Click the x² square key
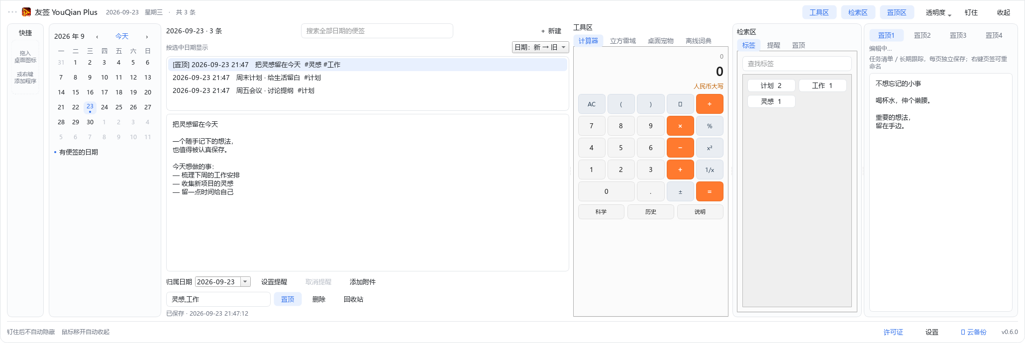This screenshot has height=343, width=1025. (x=710, y=148)
